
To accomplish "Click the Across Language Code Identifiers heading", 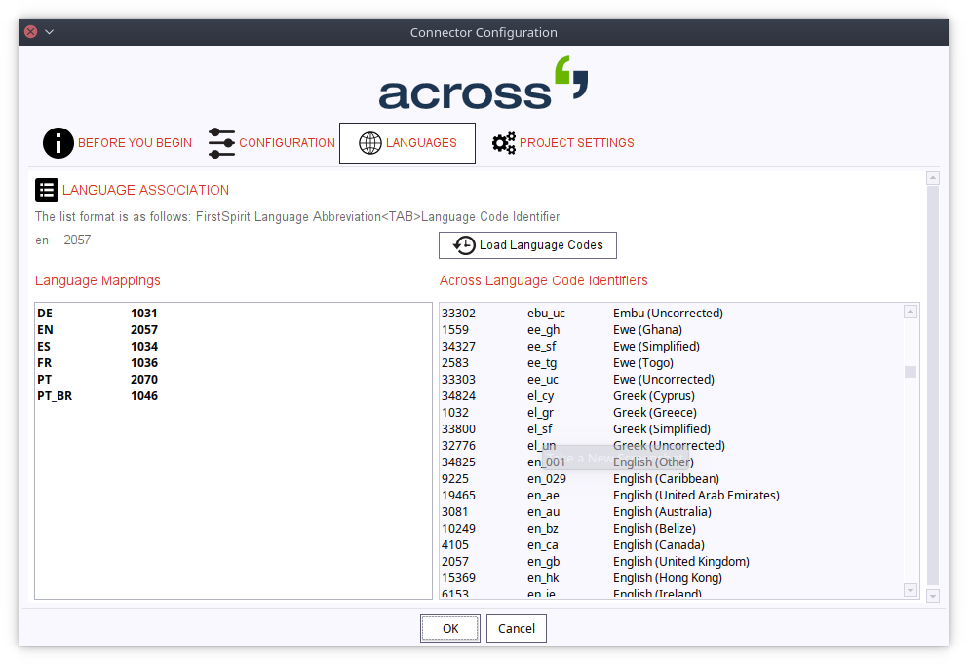I will click(x=543, y=280).
